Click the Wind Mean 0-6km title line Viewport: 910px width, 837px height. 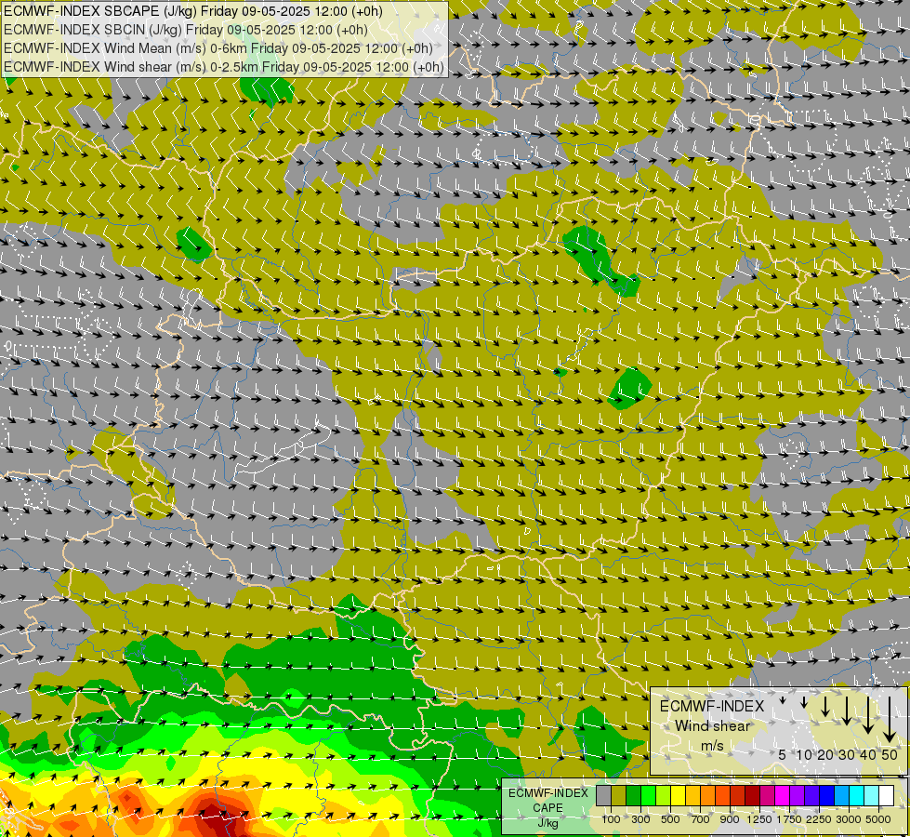coord(218,48)
